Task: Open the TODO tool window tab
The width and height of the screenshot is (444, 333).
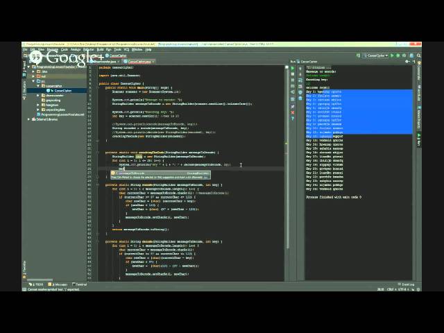Action: pos(36,284)
